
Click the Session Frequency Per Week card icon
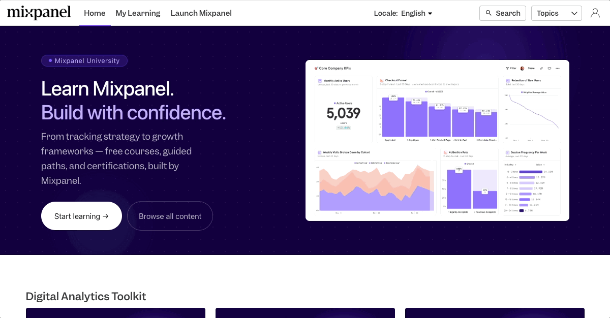coord(508,152)
